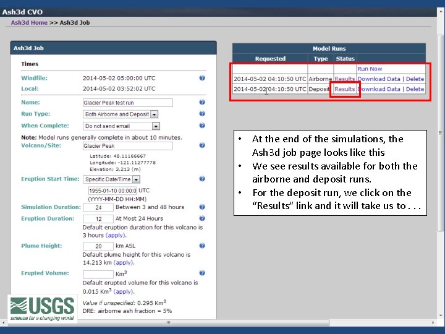Open help icon for Eruption Duration
Screen dimensions: 445x334
202,218
